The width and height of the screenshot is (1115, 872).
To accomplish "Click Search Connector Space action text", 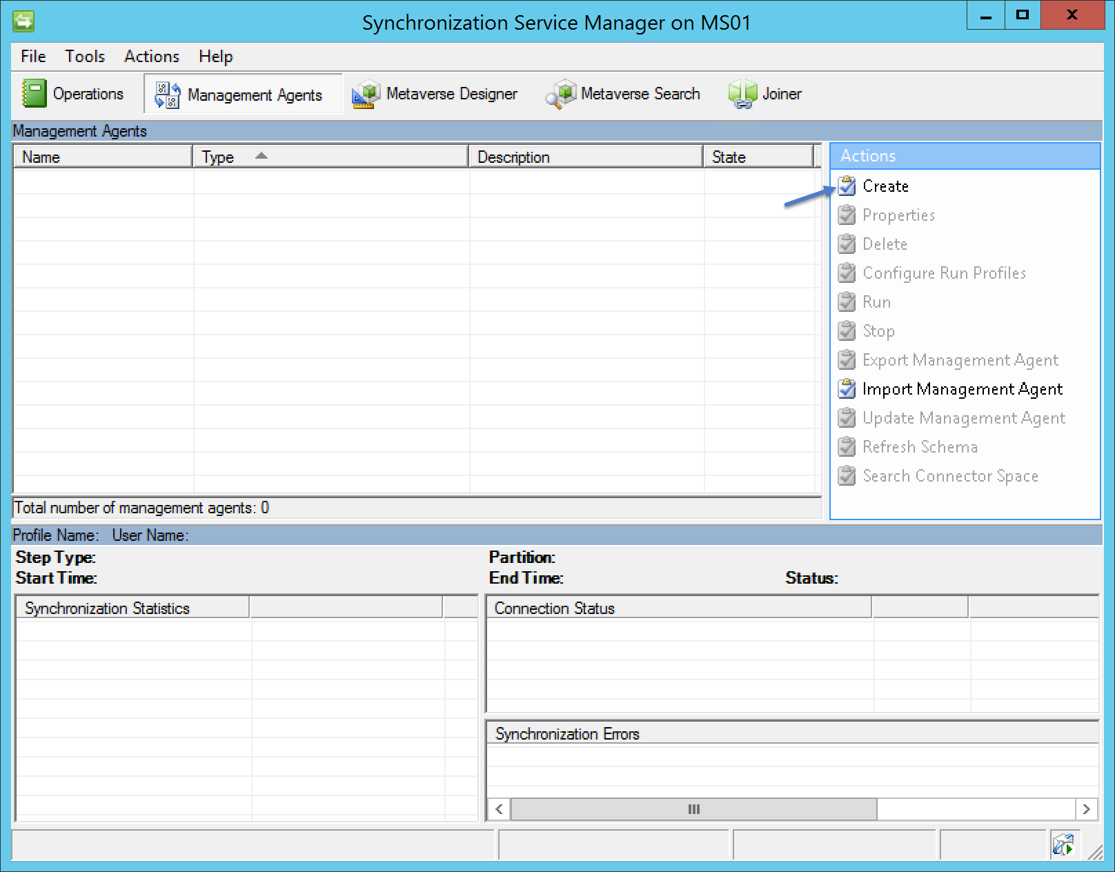I will (x=951, y=476).
